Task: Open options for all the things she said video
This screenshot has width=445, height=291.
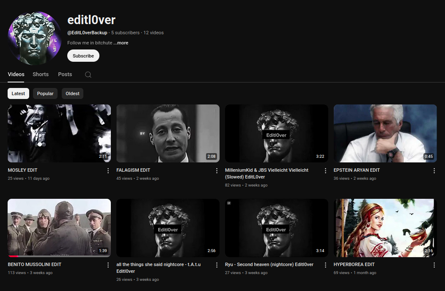Action: [217, 265]
